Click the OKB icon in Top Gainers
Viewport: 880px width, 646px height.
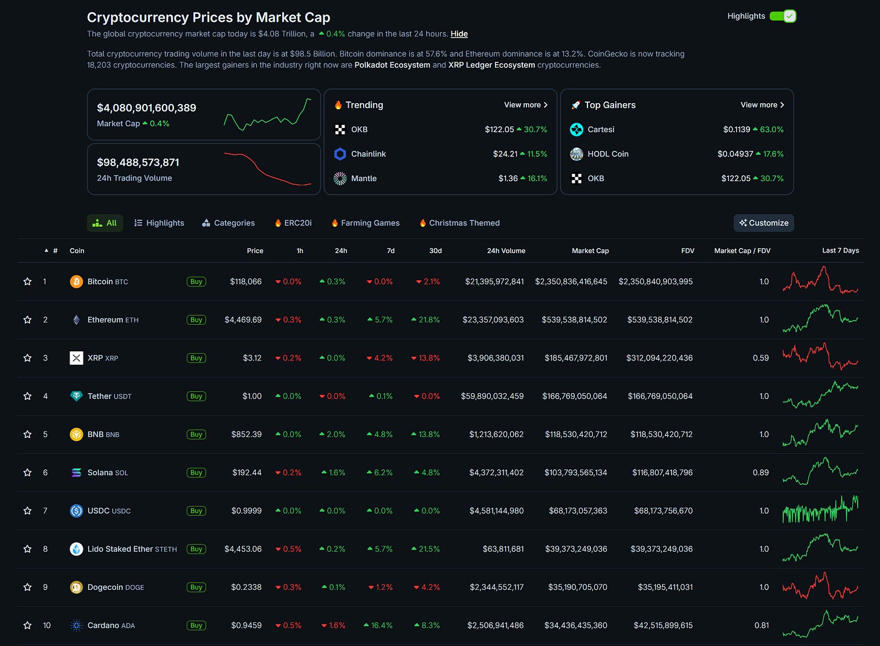click(577, 178)
